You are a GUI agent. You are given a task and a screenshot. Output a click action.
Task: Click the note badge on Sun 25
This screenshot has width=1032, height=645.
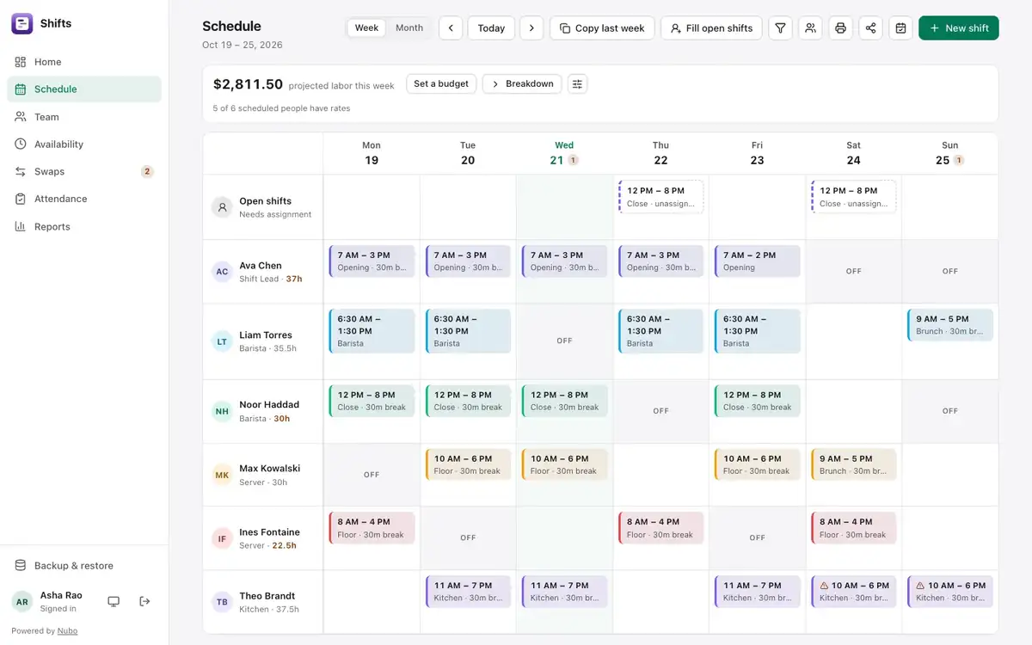coord(958,160)
